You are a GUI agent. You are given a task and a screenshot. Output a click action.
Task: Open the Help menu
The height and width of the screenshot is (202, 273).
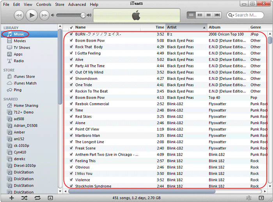click(x=94, y=4)
